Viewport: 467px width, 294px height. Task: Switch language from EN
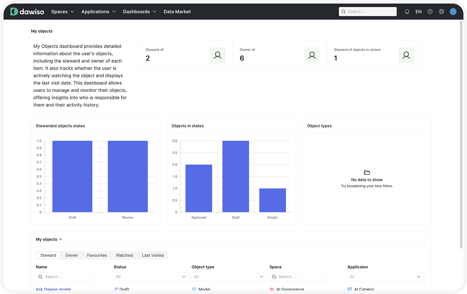coord(418,11)
